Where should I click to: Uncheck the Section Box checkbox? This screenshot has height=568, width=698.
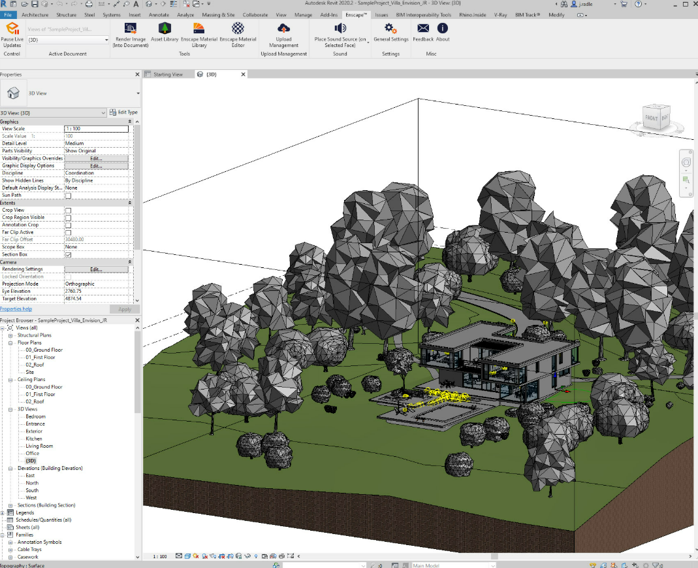pyautogui.click(x=68, y=255)
